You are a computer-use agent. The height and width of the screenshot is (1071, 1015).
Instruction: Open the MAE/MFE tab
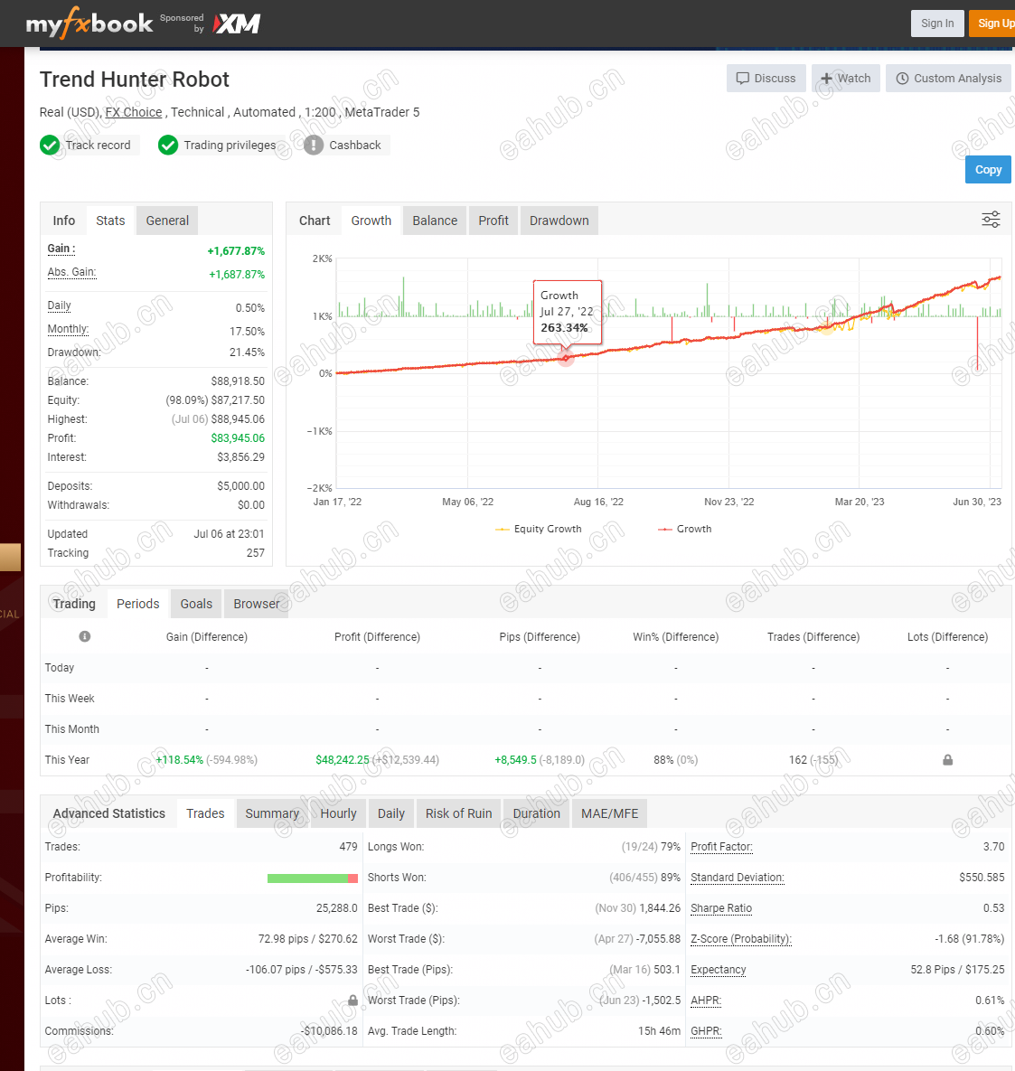click(x=609, y=813)
